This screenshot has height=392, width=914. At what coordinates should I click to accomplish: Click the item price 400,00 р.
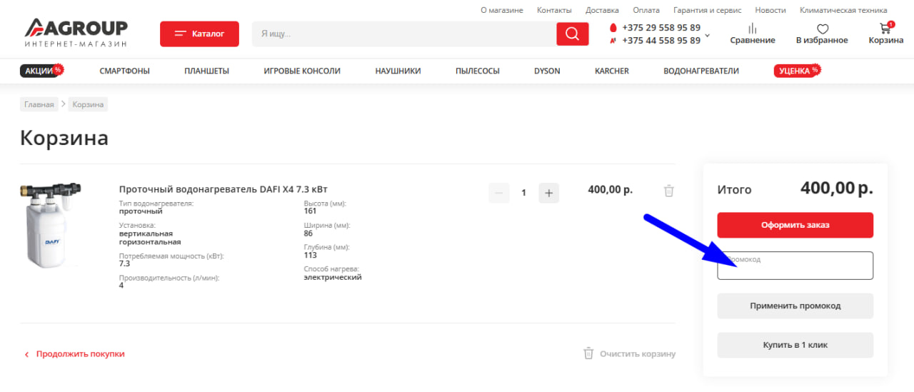(x=610, y=190)
